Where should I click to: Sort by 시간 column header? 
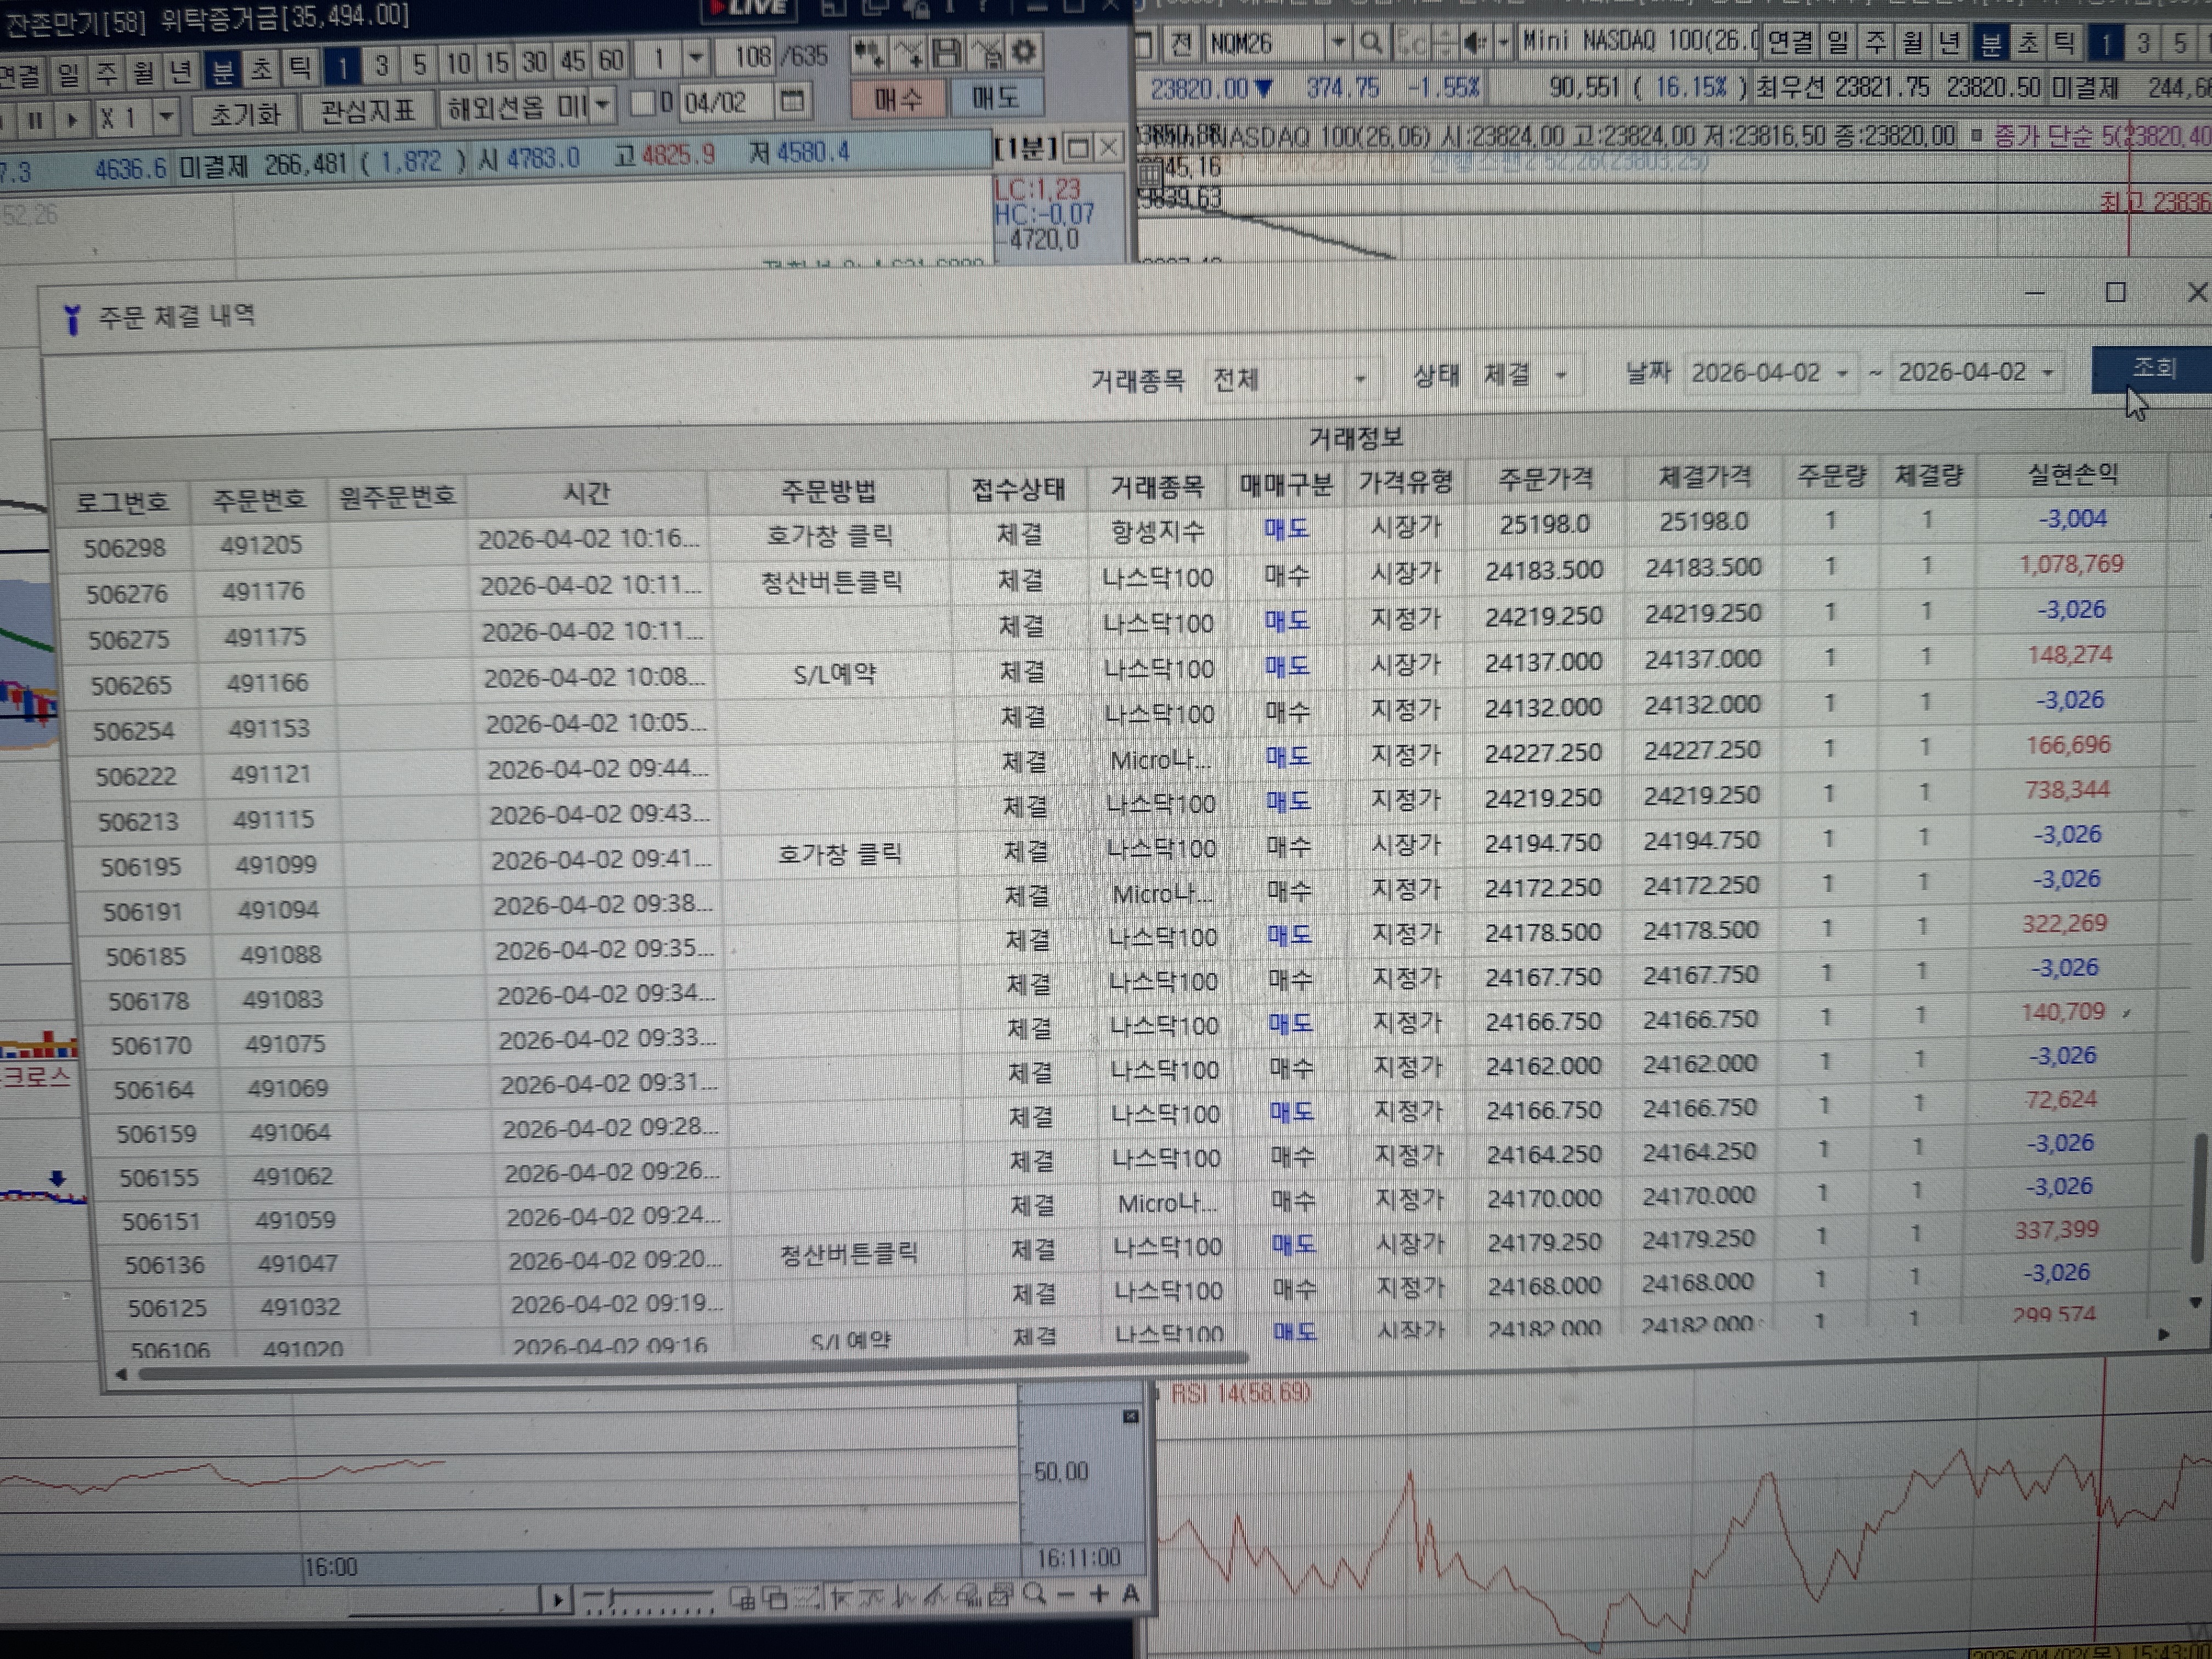587,494
